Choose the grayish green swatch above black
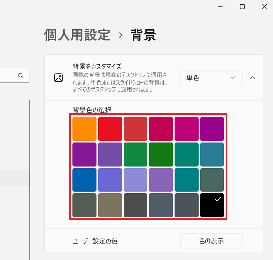 coord(212,180)
